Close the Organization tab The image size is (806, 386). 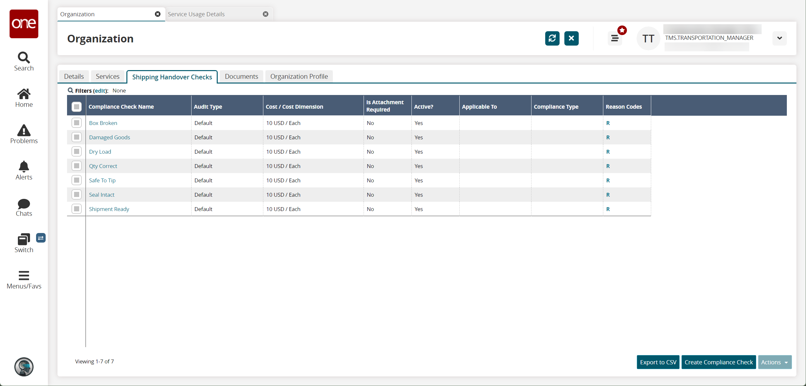[158, 14]
